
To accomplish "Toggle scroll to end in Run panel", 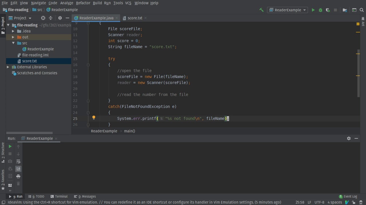I will (x=18, y=169).
